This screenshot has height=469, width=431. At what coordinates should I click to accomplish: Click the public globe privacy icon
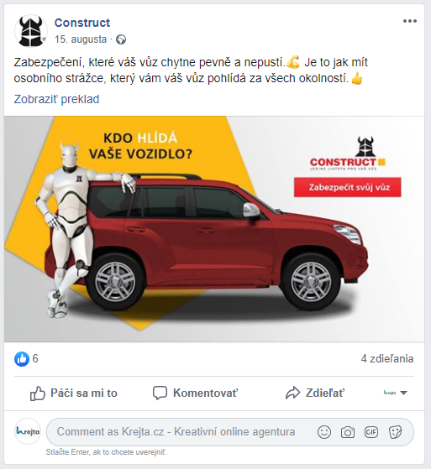pyautogui.click(x=121, y=39)
